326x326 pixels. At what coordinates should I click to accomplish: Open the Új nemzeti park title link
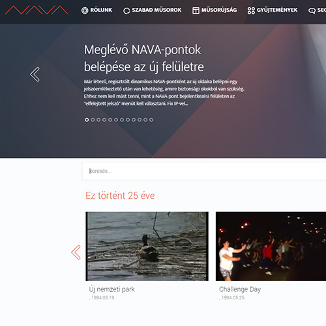[111, 289]
